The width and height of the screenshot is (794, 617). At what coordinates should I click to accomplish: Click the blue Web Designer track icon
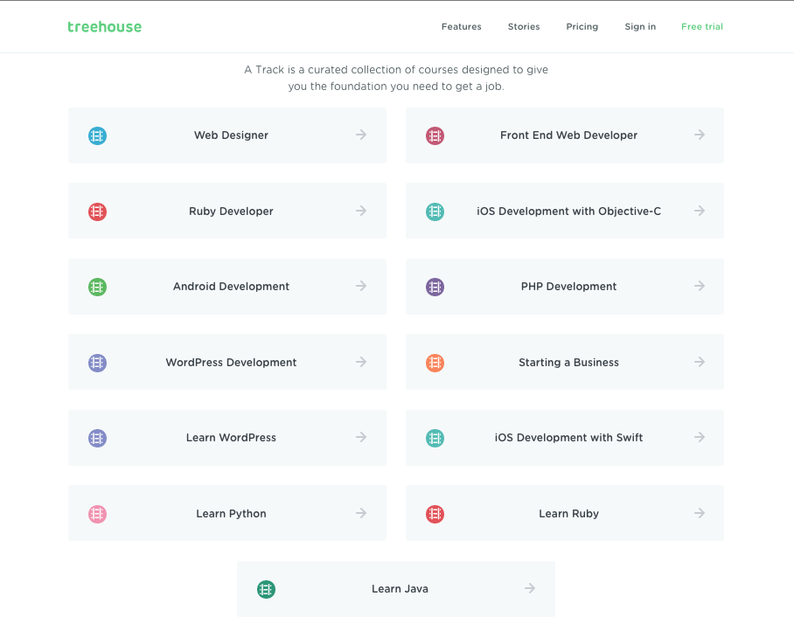tap(97, 135)
